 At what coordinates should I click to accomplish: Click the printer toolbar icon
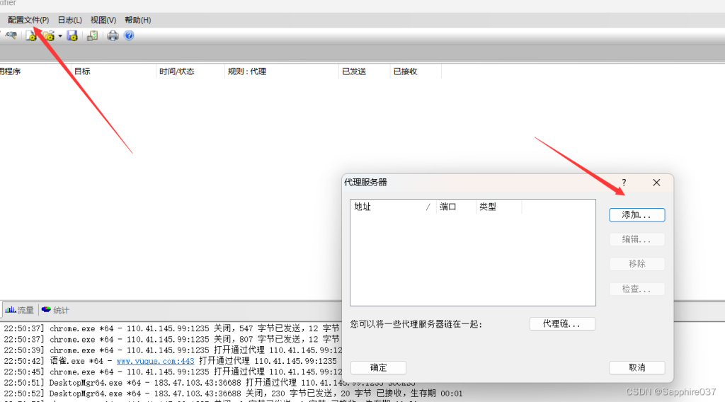[x=113, y=35]
